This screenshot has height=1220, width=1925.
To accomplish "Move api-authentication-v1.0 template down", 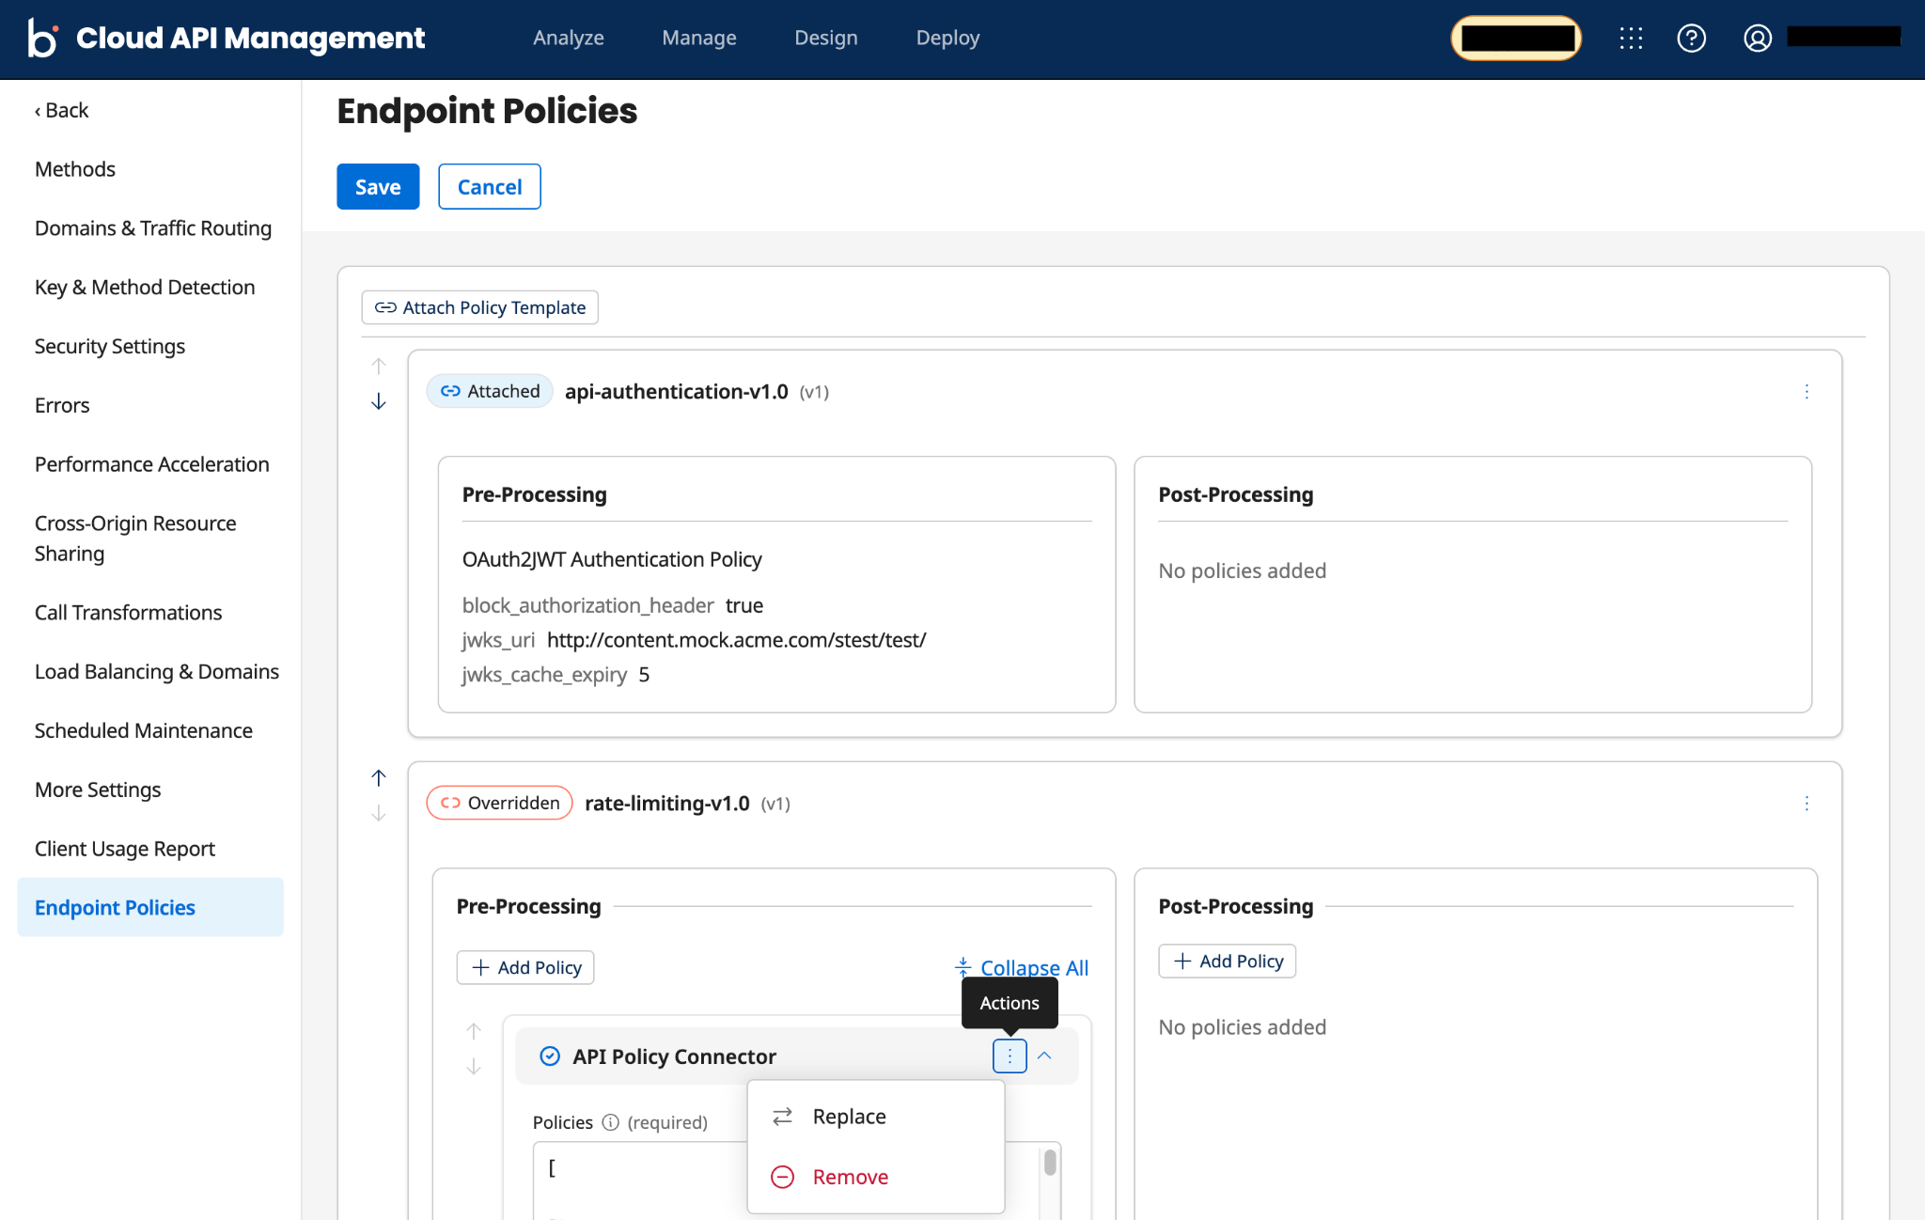I will pos(378,401).
